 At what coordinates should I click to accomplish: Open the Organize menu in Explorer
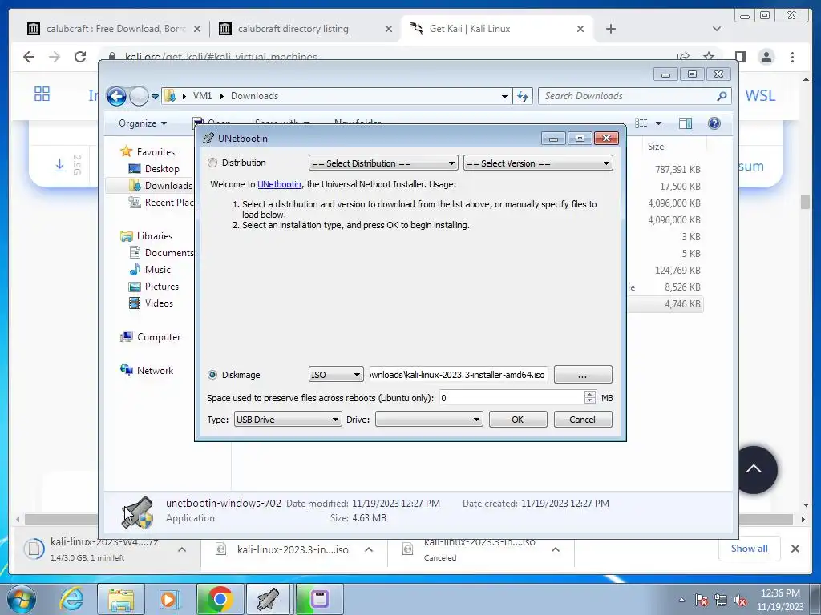click(x=143, y=123)
